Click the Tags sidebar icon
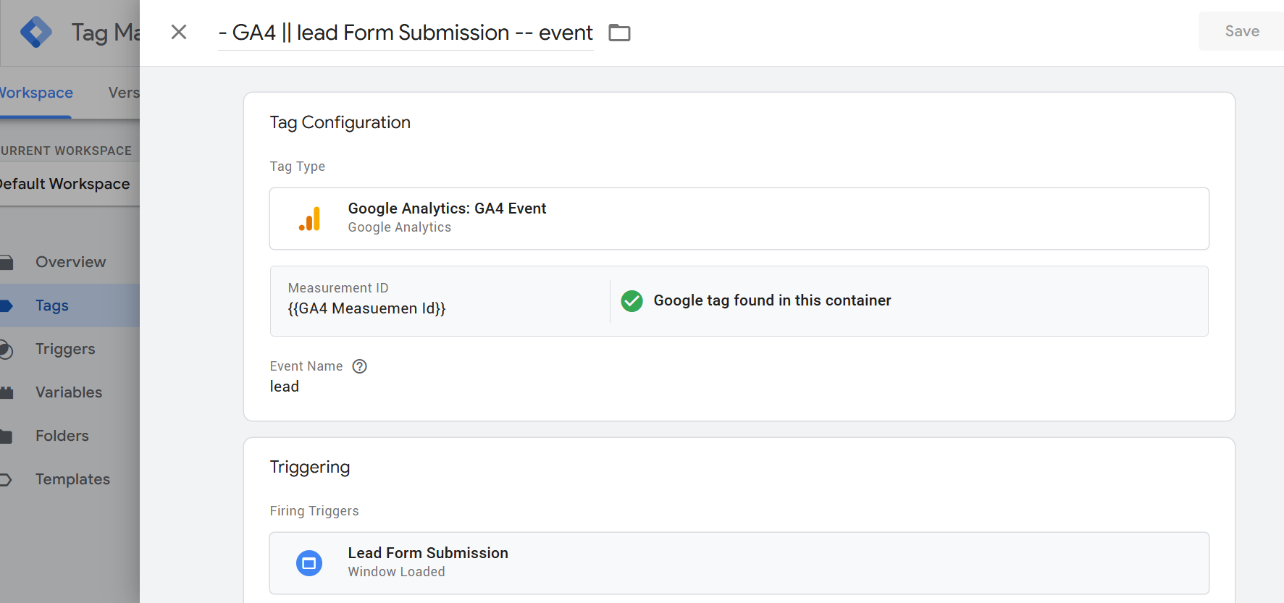This screenshot has height=603, width=1284. click(x=7, y=305)
